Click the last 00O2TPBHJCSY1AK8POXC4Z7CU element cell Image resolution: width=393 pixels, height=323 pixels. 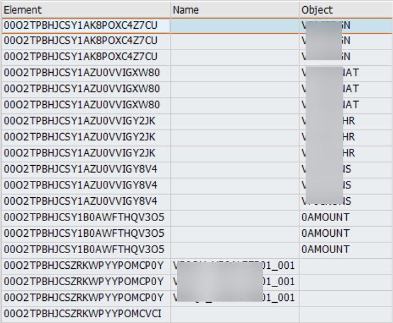pyautogui.click(x=86, y=56)
